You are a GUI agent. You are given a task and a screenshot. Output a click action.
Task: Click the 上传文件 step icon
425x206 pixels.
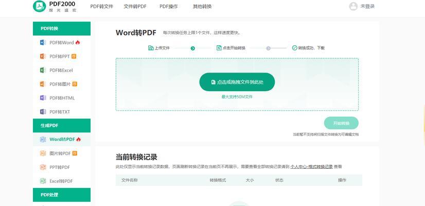[151, 48]
